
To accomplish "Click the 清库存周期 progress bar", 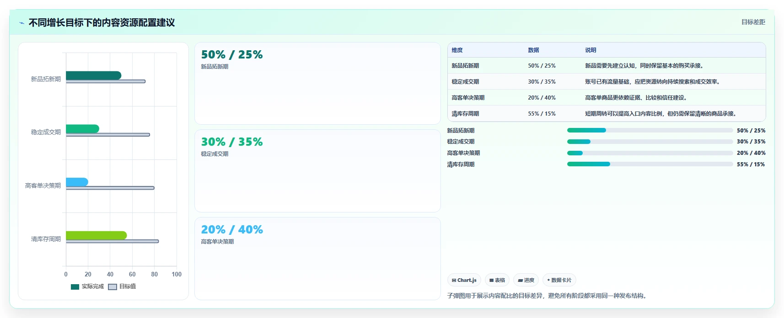I will (650, 164).
